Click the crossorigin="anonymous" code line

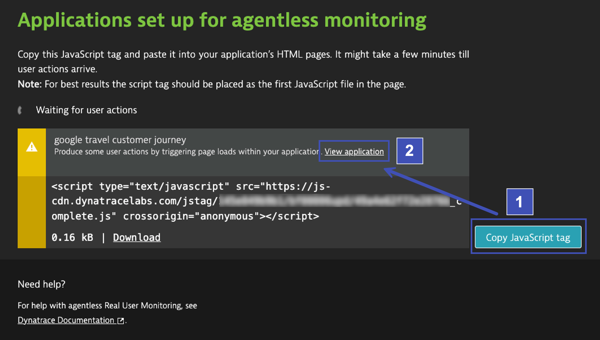[185, 216]
